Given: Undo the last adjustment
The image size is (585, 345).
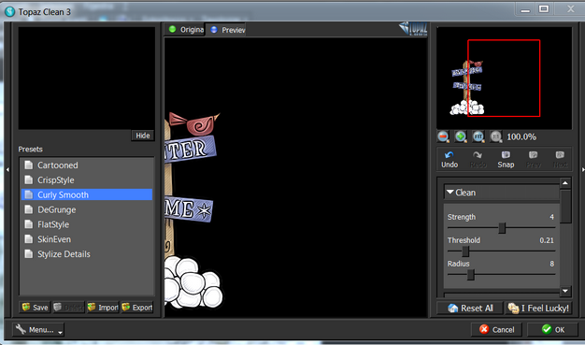Looking at the screenshot, I should point(449,160).
